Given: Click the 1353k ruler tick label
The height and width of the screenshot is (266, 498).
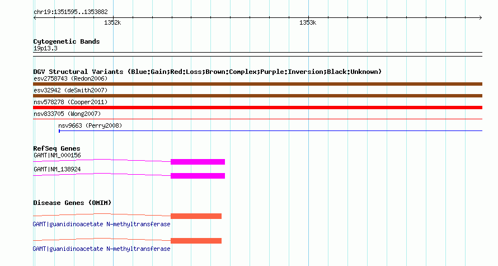Looking at the screenshot, I should coord(308,22).
